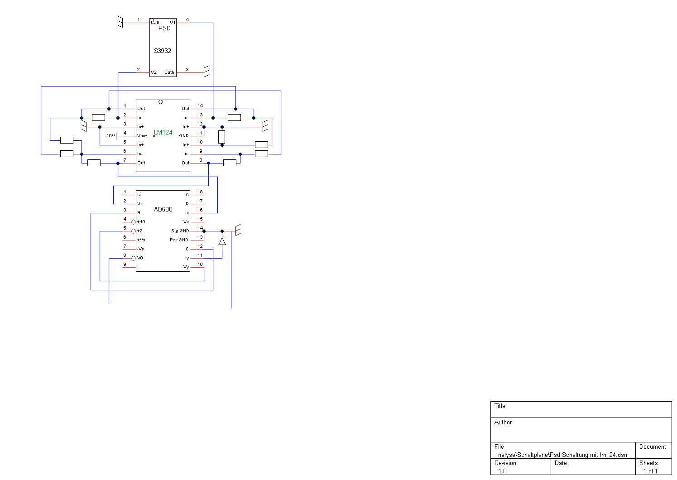The image size is (677, 480).
Task: Click ground symbol at PSD pin 1
Action: pos(120,22)
